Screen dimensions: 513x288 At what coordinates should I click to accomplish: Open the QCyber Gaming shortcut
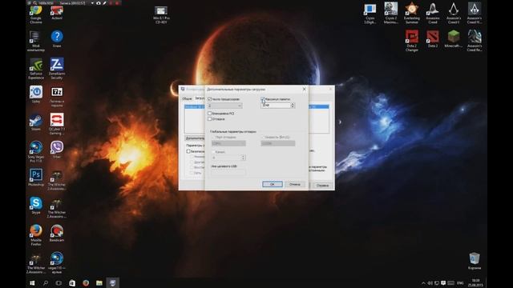coord(57,124)
